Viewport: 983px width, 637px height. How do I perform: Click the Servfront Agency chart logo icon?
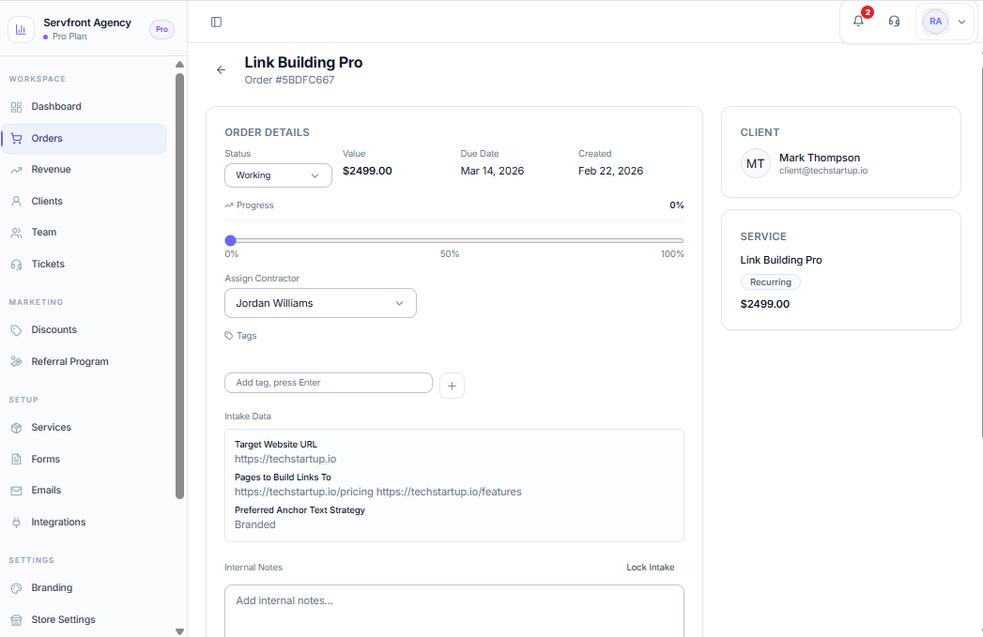(21, 29)
